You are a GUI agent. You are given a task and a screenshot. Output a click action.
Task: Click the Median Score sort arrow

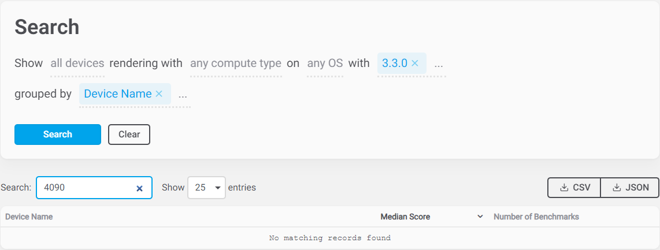click(480, 217)
